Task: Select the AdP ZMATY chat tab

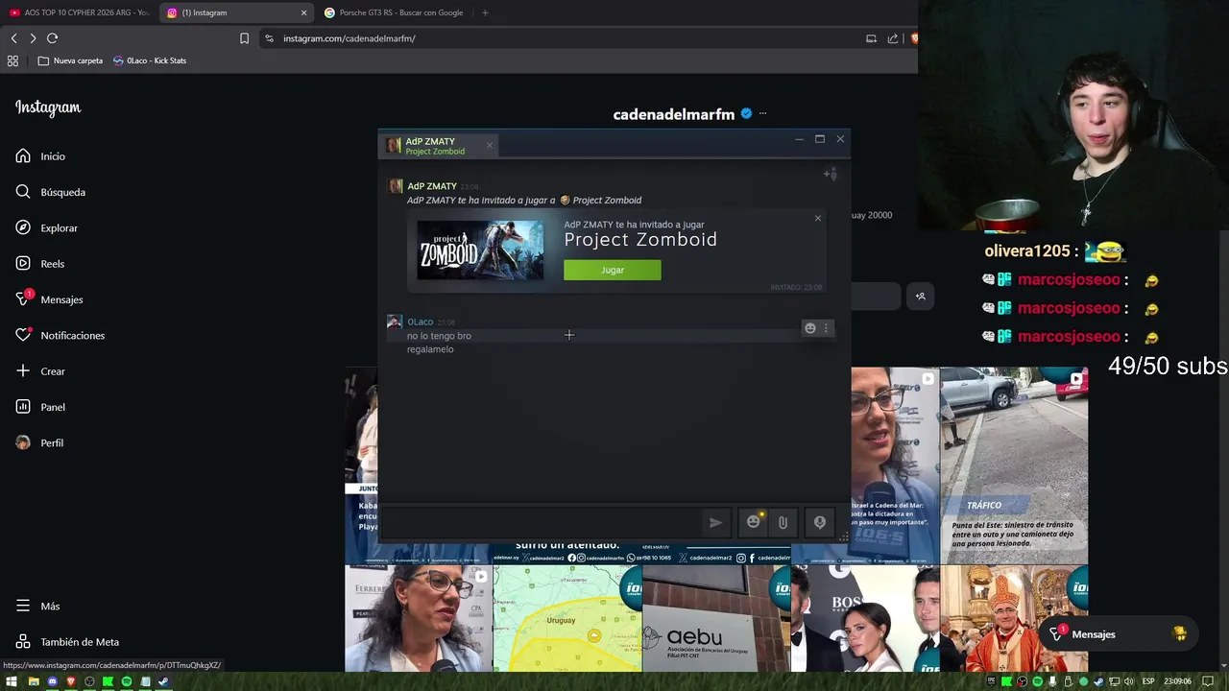Action: [439, 146]
